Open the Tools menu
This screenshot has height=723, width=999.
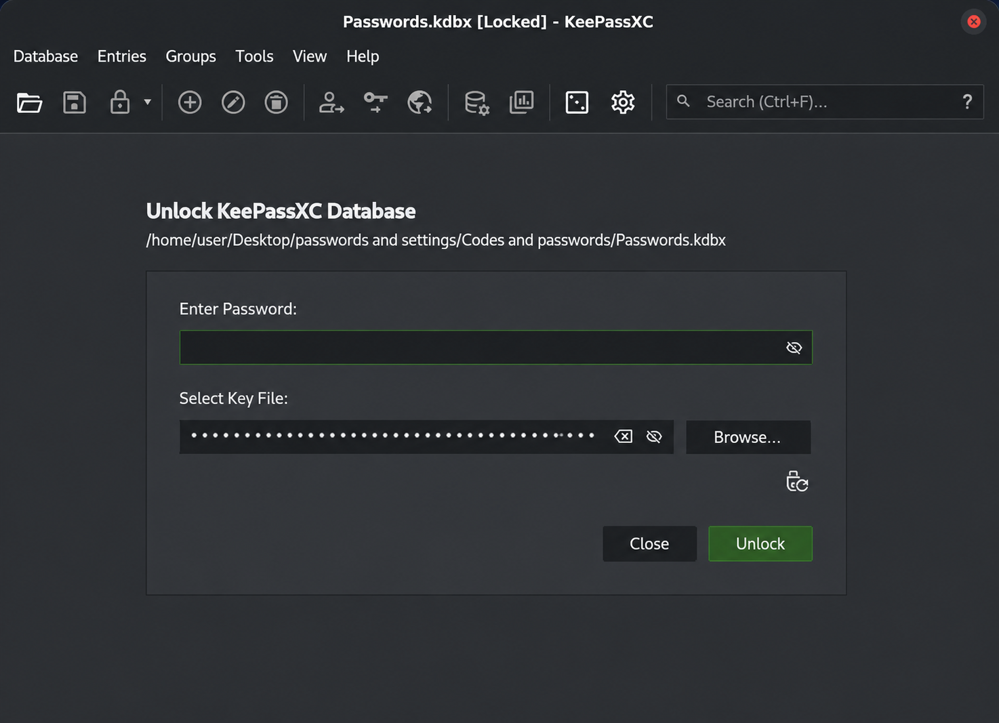[x=254, y=56]
